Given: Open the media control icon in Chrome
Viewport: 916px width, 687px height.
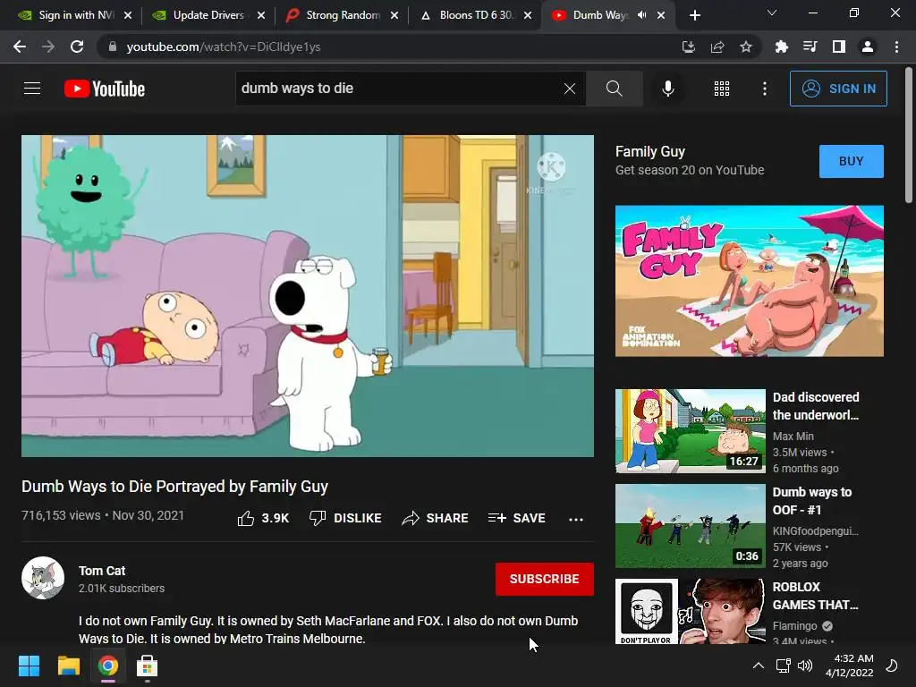Looking at the screenshot, I should (x=810, y=47).
